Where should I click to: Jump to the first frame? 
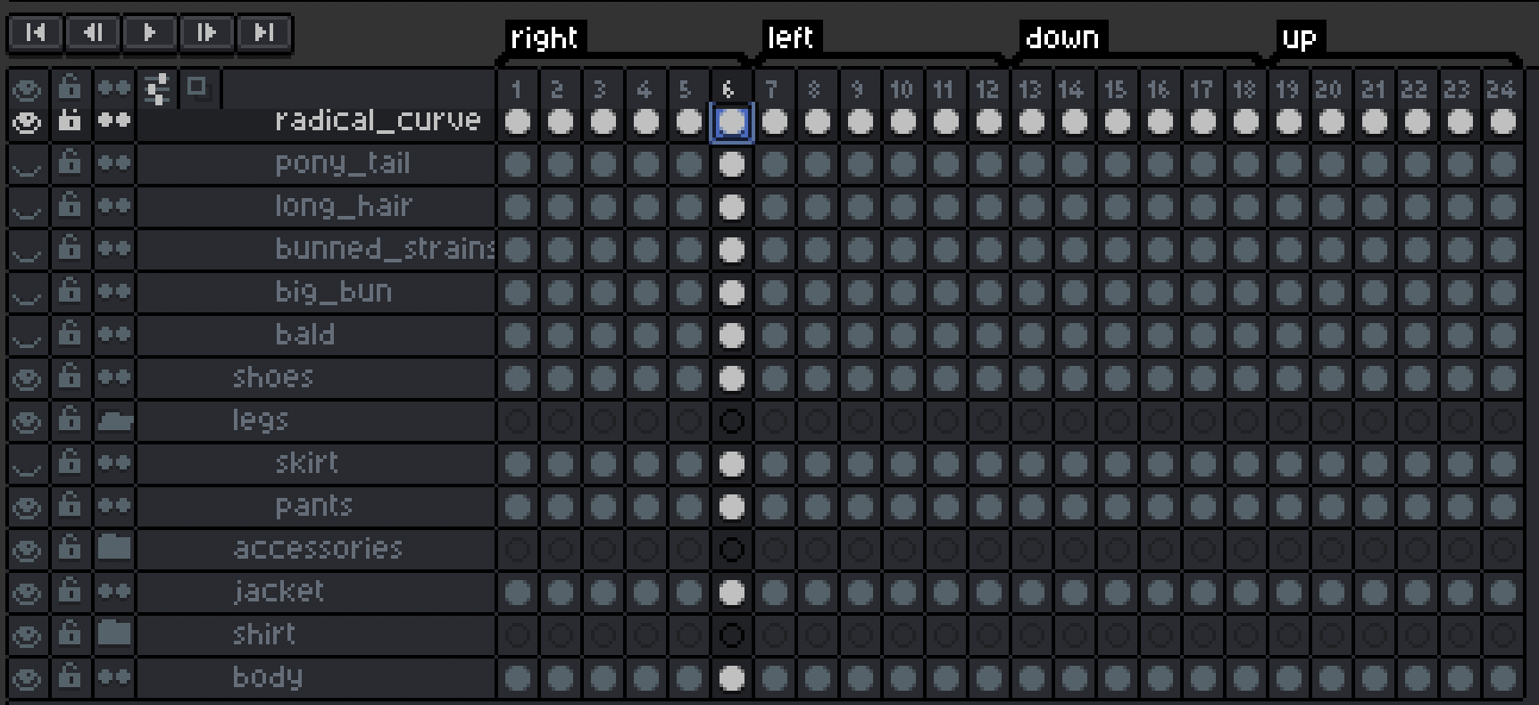tap(35, 33)
